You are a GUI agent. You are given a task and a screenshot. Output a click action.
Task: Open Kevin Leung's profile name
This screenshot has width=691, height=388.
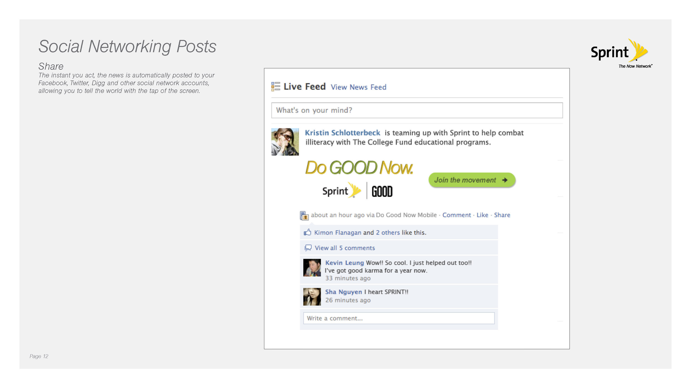coord(344,263)
